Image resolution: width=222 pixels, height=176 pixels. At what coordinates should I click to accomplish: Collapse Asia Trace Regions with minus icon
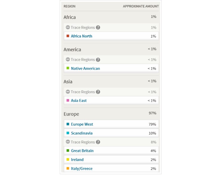pyautogui.click(x=68, y=92)
